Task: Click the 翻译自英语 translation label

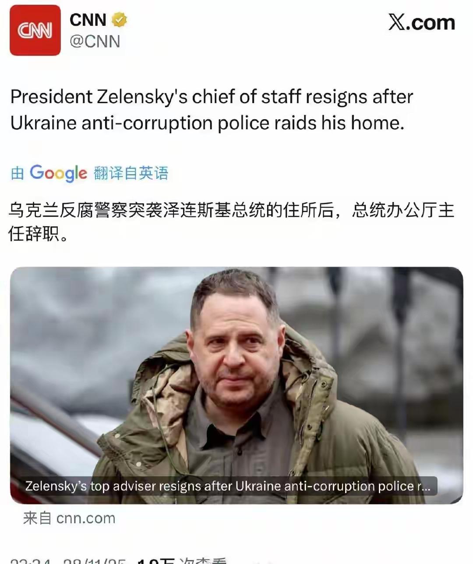Action: click(131, 173)
